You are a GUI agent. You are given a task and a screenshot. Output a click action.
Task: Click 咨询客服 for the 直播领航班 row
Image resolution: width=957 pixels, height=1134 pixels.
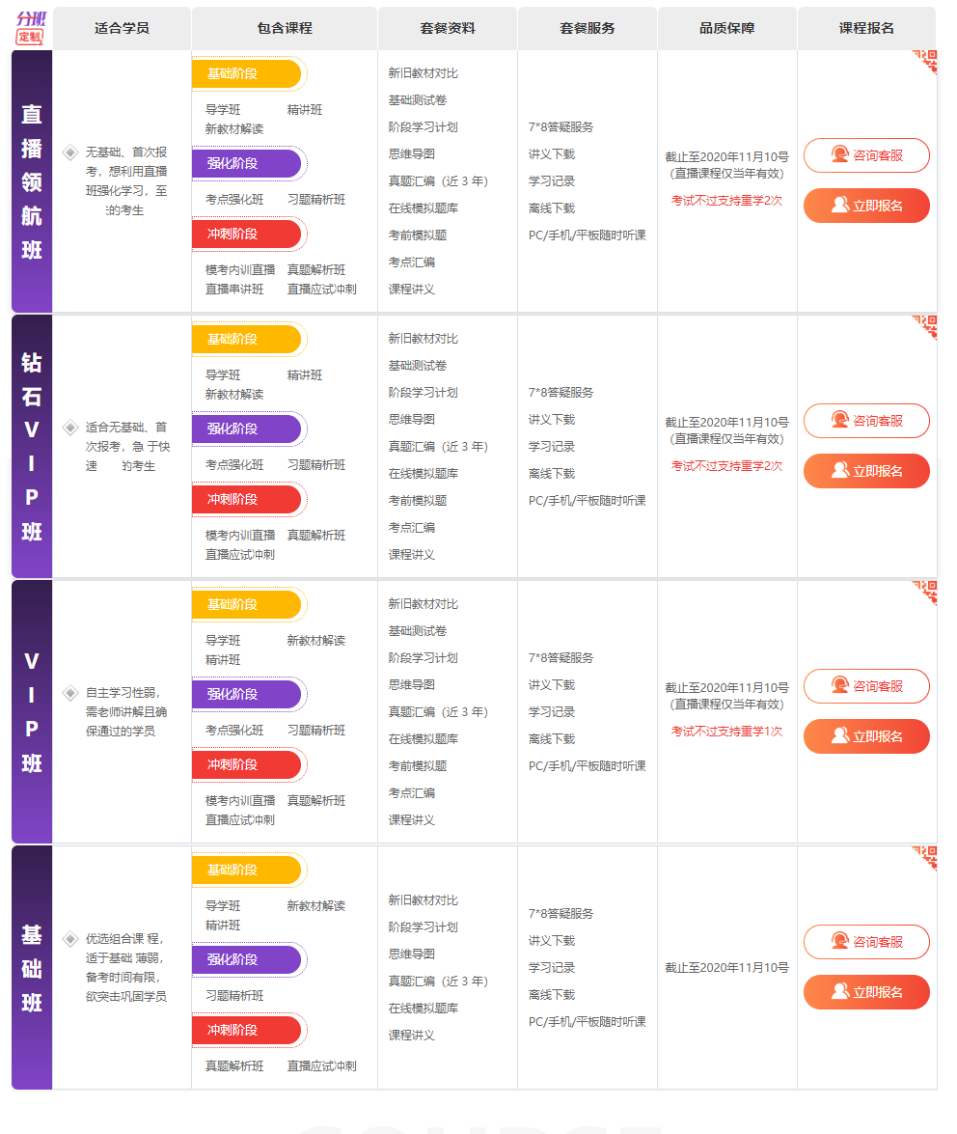[x=866, y=155]
